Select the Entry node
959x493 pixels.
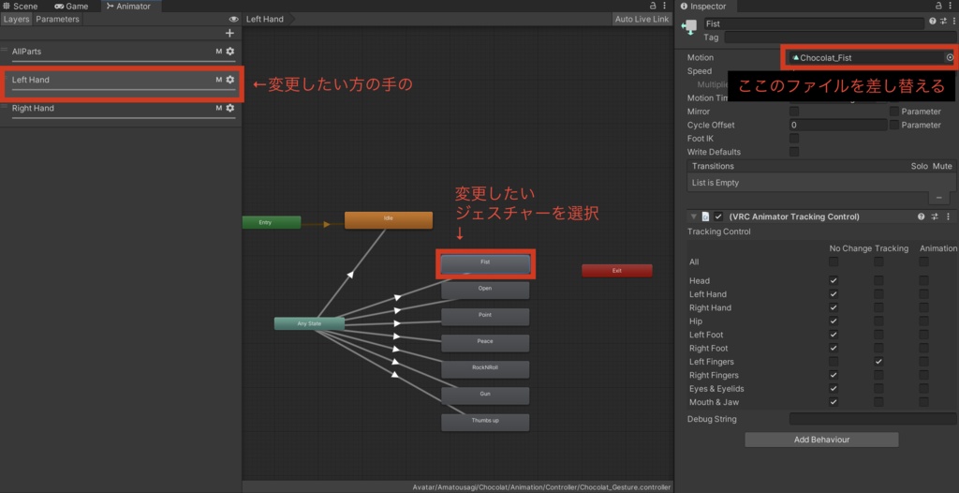point(272,222)
